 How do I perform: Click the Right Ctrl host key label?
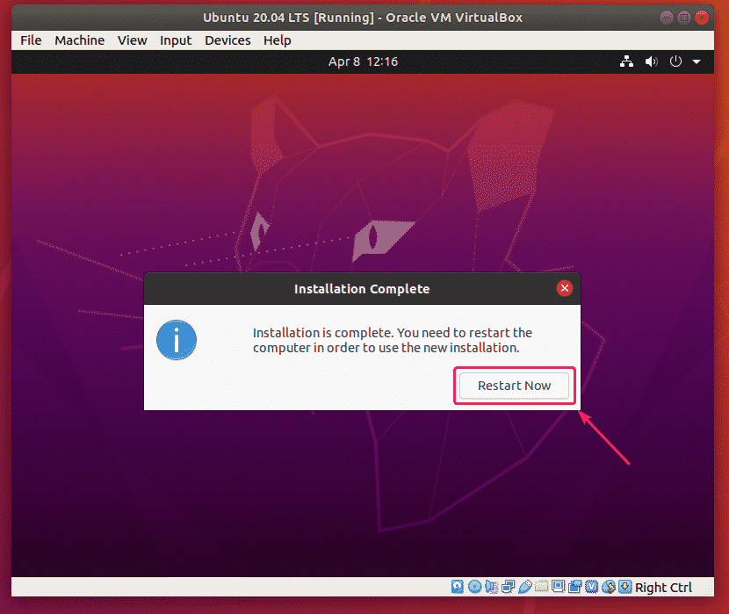click(663, 588)
